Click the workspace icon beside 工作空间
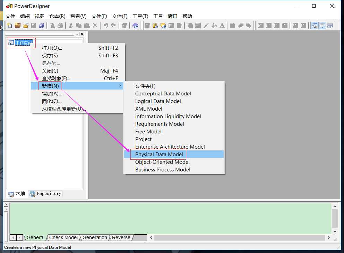The height and width of the screenshot is (253, 344). tap(11, 43)
